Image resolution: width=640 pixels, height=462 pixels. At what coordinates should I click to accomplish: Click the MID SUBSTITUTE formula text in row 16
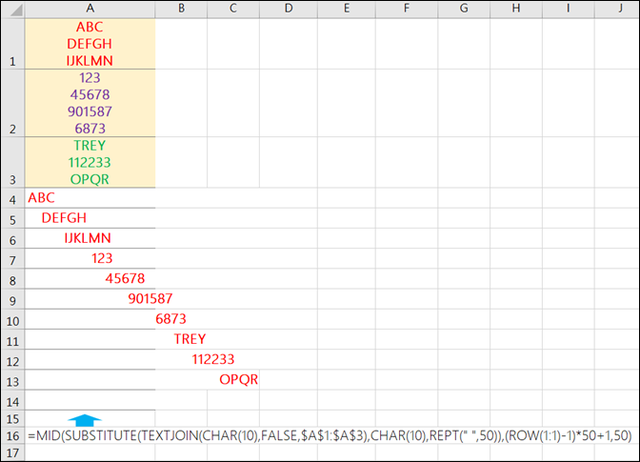(330, 435)
